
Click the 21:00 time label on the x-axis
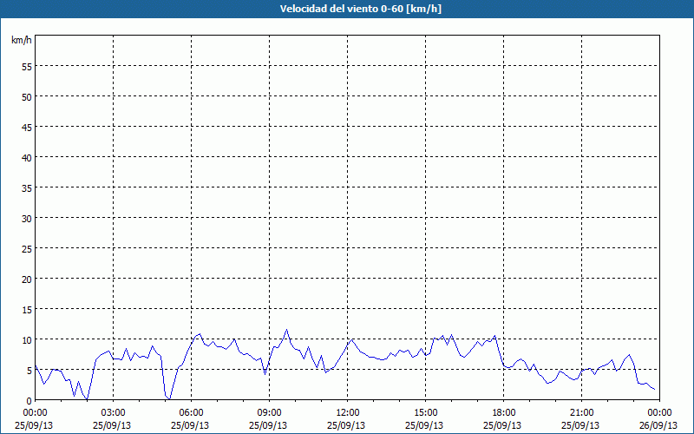(581, 413)
